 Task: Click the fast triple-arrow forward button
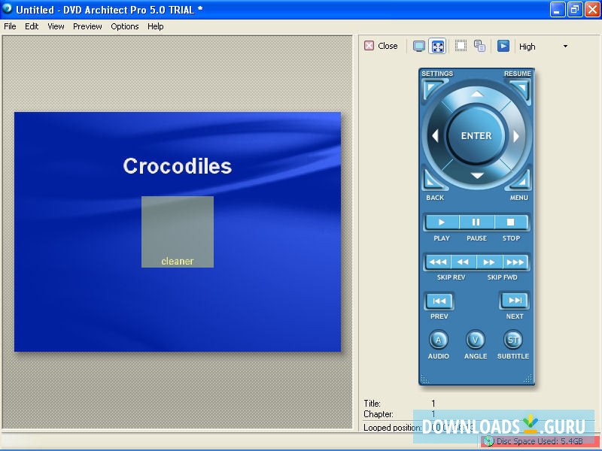(x=515, y=262)
